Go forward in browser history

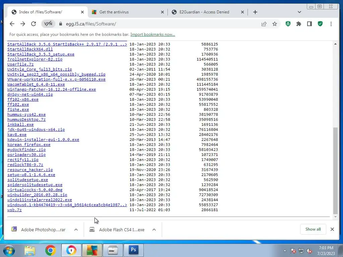click(x=23, y=24)
